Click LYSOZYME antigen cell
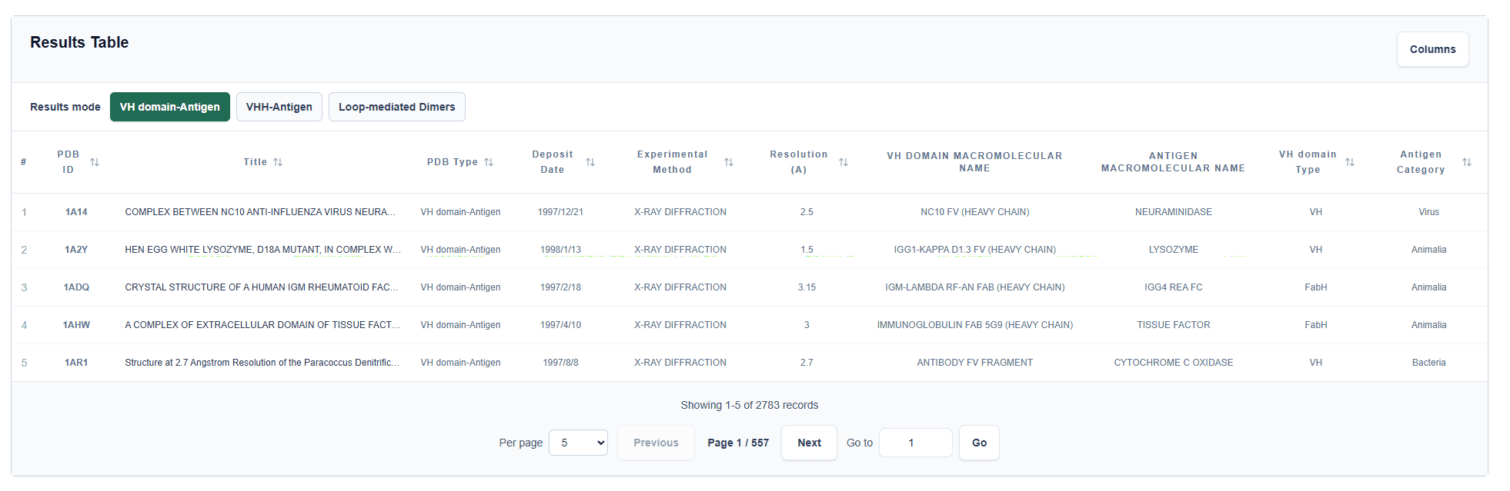 [1173, 250]
